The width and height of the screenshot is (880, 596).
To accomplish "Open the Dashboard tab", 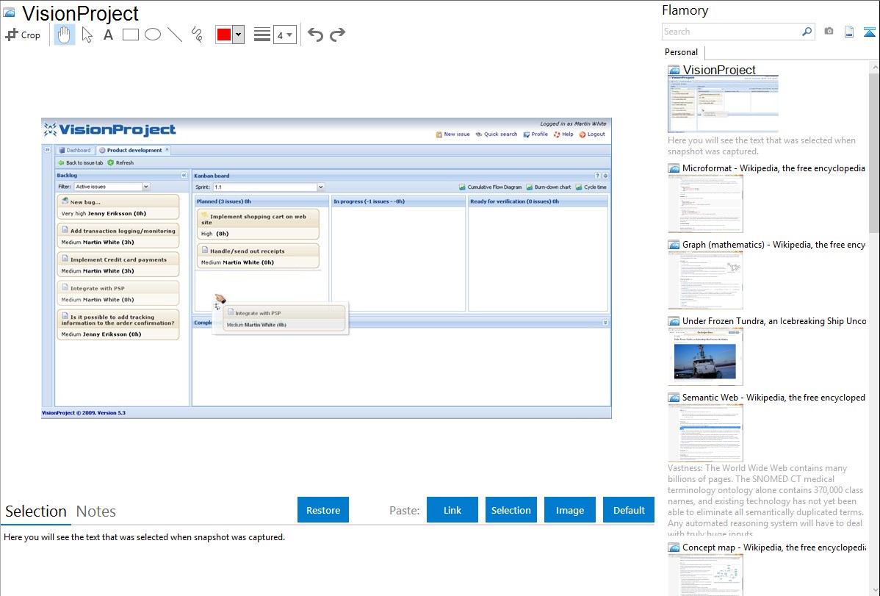I will click(75, 150).
